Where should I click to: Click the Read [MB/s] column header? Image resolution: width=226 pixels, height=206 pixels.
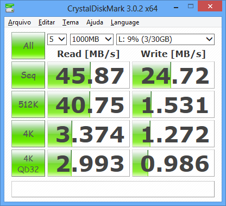coord(89,54)
